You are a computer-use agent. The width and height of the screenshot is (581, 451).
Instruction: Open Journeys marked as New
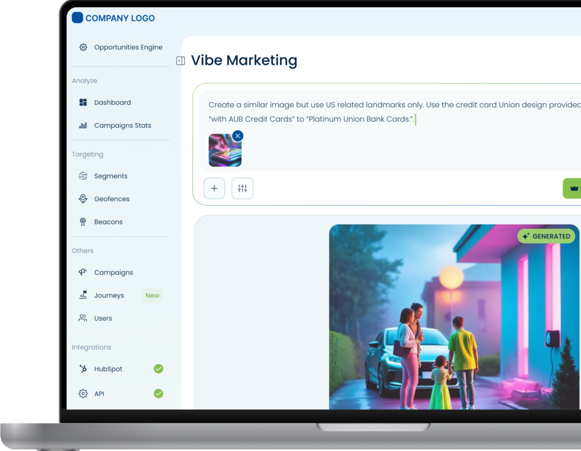click(x=109, y=296)
